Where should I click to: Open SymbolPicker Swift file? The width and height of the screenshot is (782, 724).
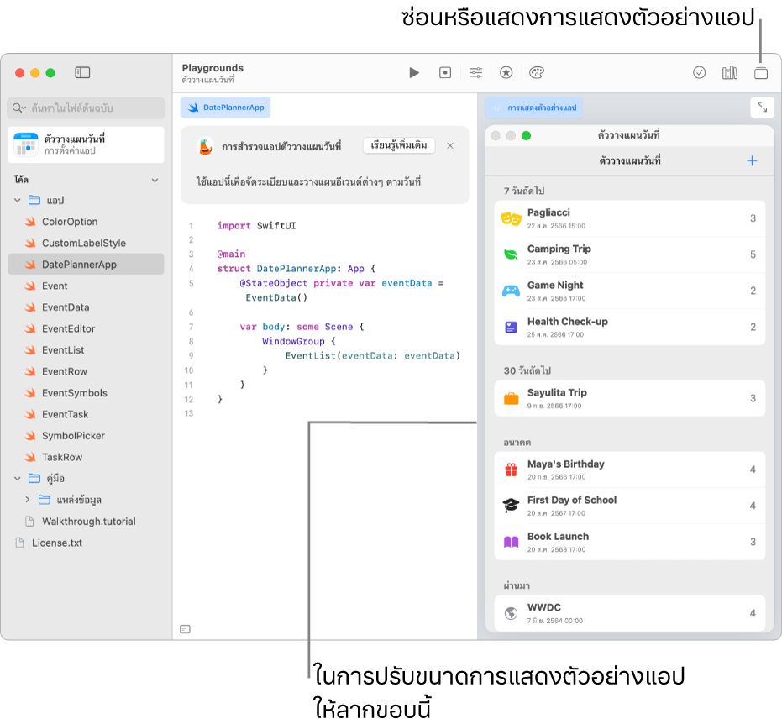86,436
